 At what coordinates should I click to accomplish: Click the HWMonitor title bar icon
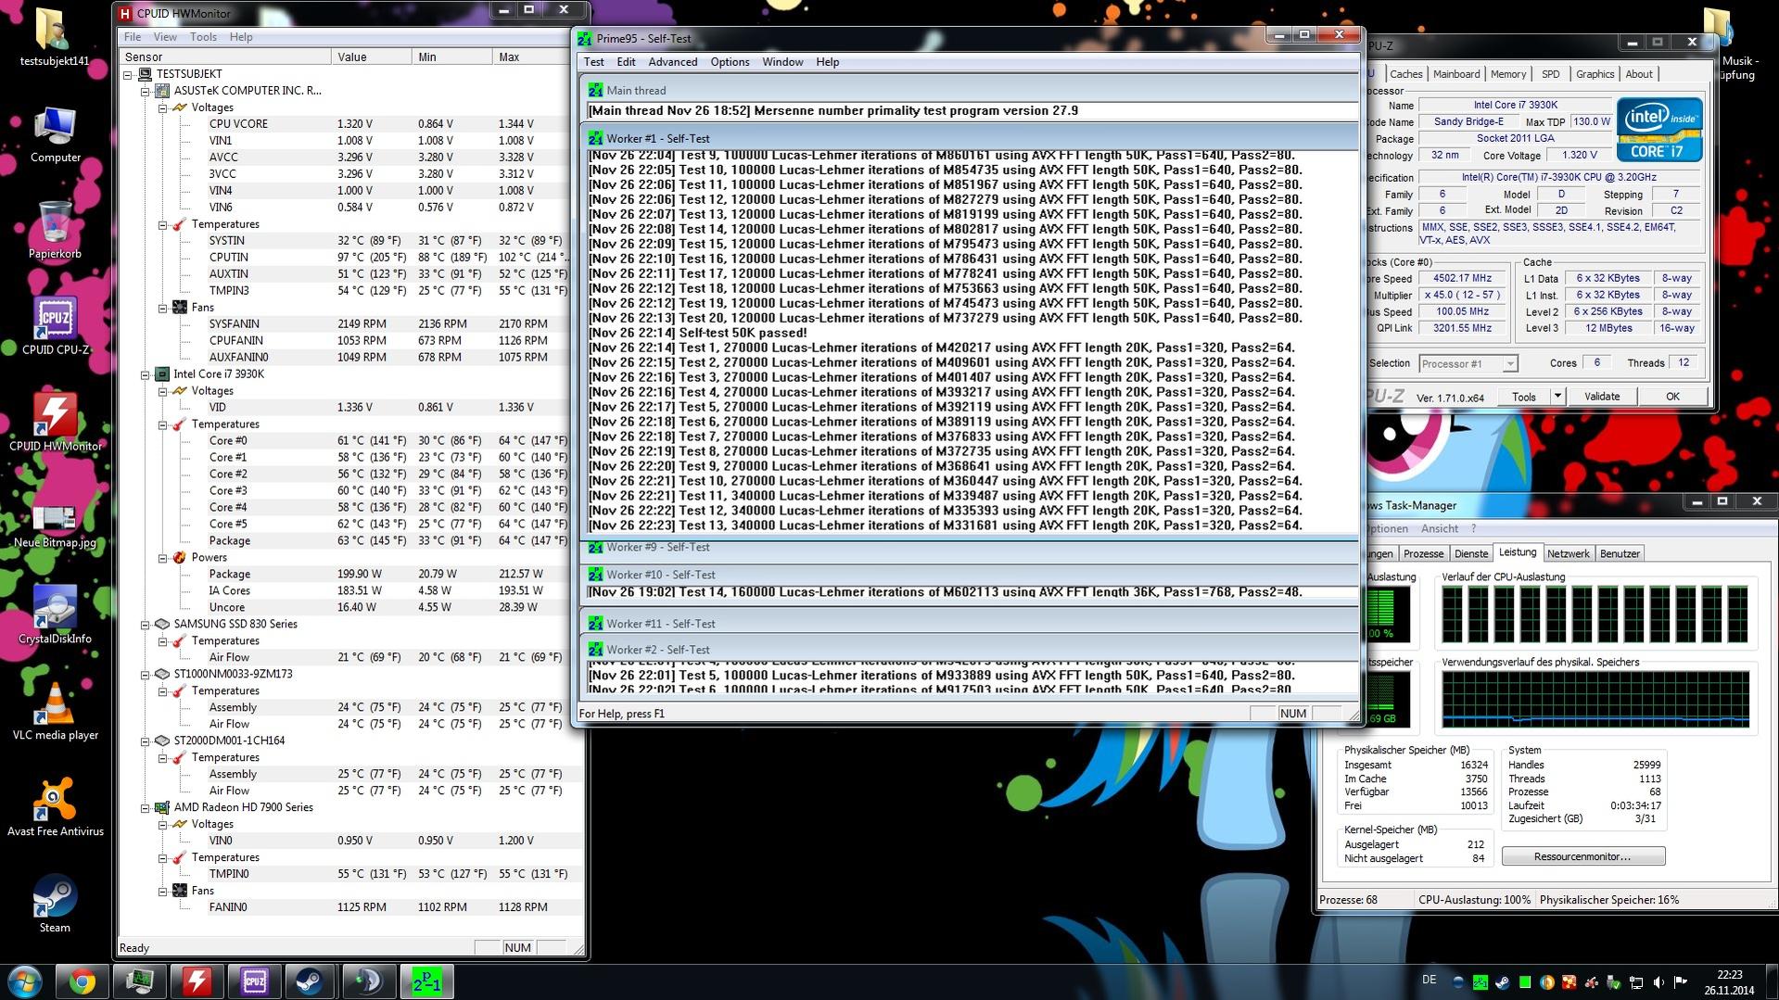click(x=126, y=13)
